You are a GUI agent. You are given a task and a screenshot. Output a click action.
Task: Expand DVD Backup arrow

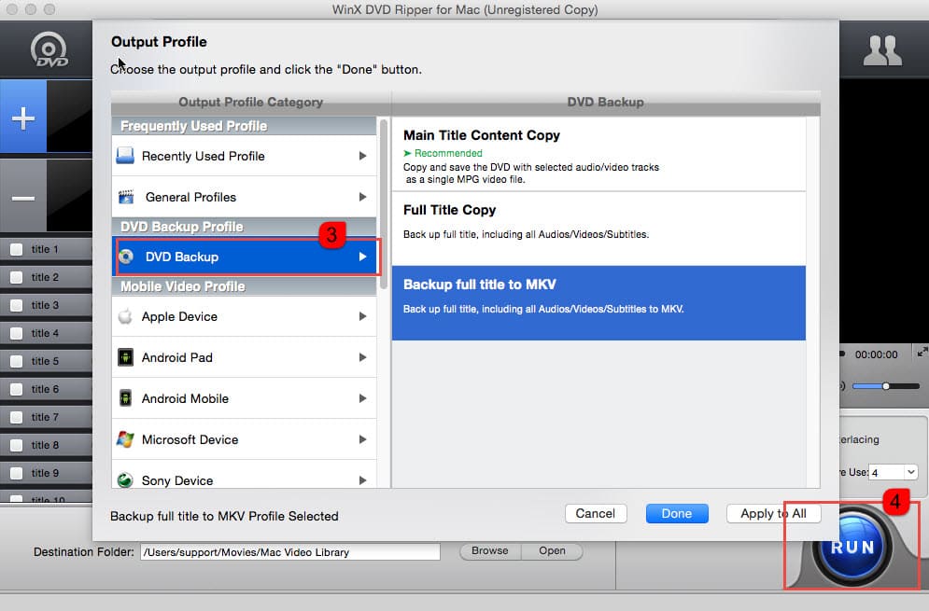(362, 257)
